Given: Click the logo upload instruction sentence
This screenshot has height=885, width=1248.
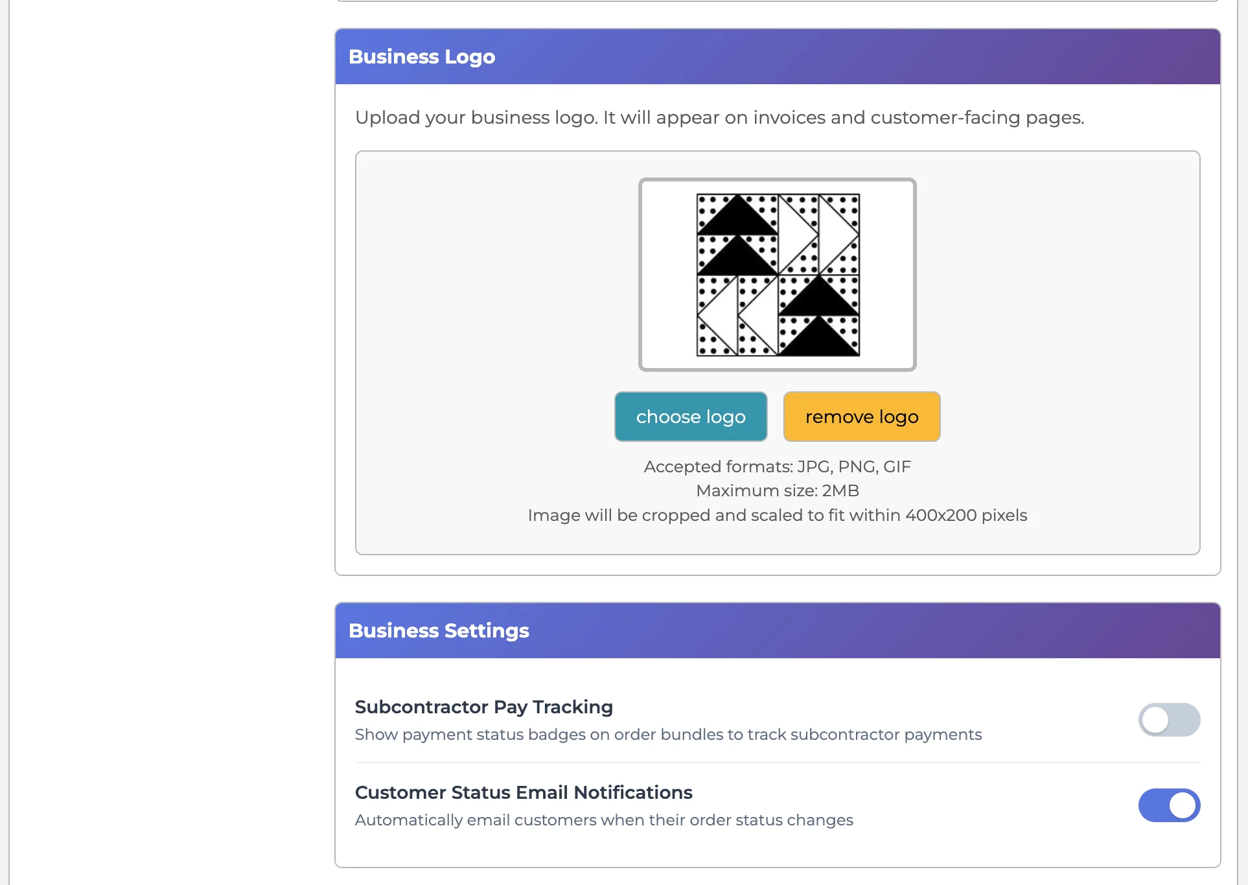Looking at the screenshot, I should tap(719, 117).
